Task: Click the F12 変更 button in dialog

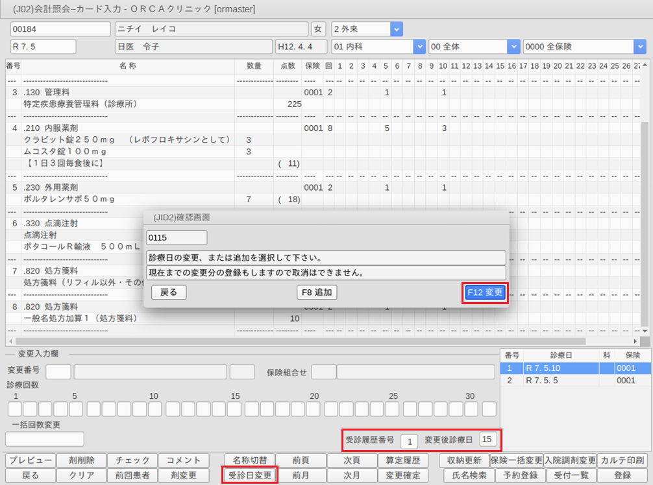Action: [x=485, y=292]
